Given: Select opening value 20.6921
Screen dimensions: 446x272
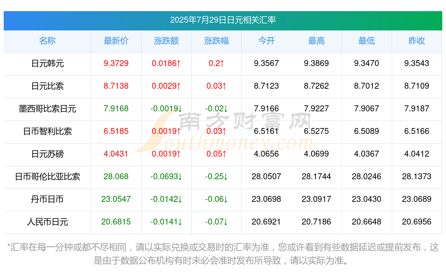Looking at the screenshot, I should (266, 222).
